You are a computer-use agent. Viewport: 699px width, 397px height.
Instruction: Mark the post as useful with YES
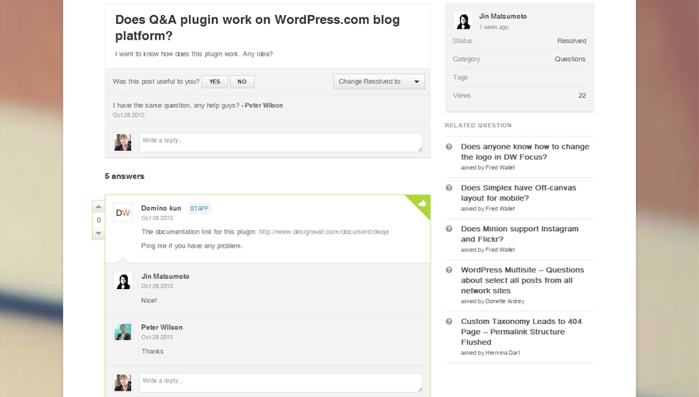[214, 82]
